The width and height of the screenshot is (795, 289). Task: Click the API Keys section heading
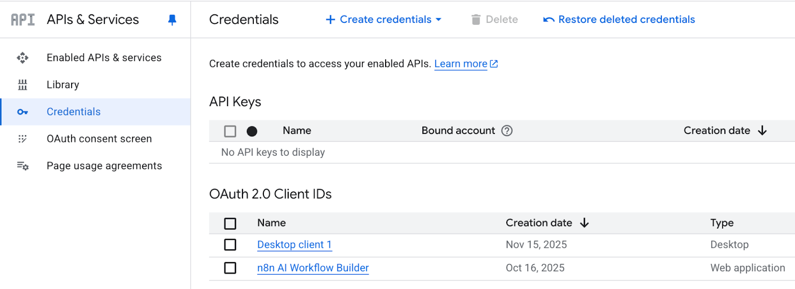pos(235,102)
